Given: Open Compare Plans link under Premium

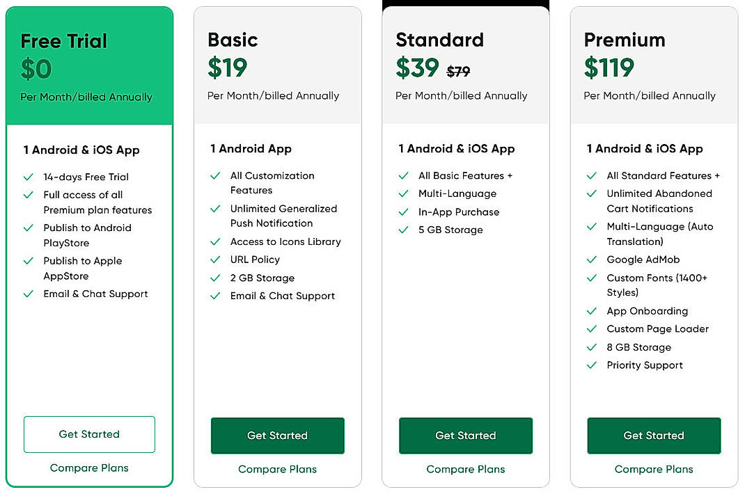Looking at the screenshot, I should pyautogui.click(x=653, y=470).
